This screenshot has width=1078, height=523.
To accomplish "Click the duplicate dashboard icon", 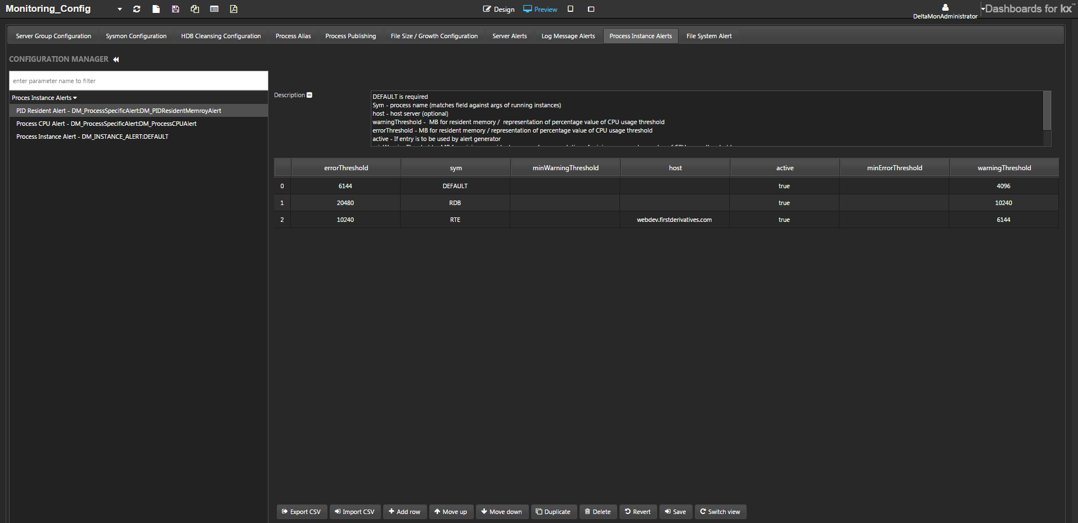I will pos(195,9).
